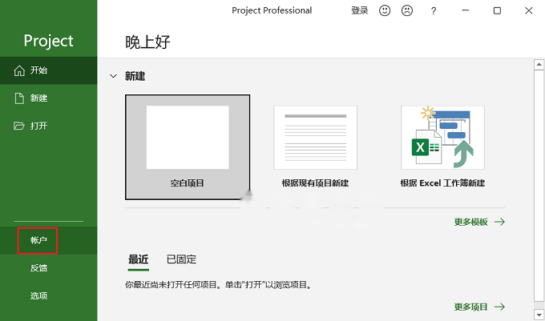Select the 新建 text in the sidebar
The height and width of the screenshot is (321, 545).
(x=38, y=98)
